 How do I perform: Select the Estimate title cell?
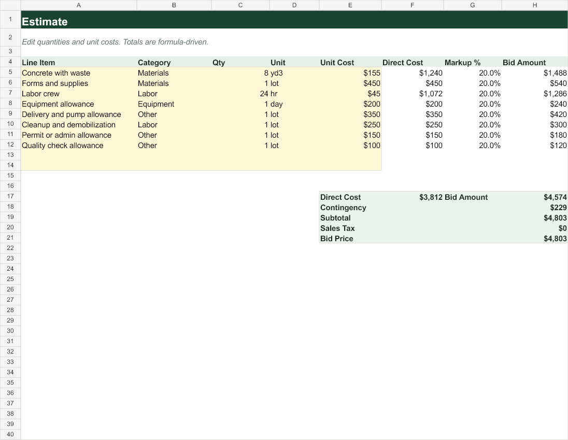(79, 20)
